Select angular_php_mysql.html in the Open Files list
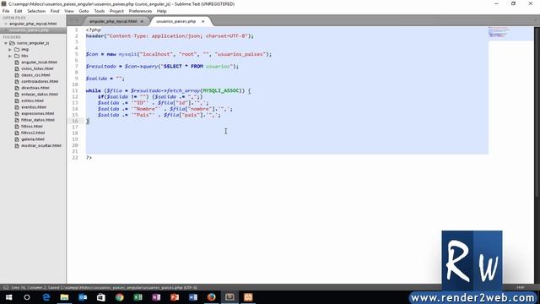540x304 pixels. (33, 24)
